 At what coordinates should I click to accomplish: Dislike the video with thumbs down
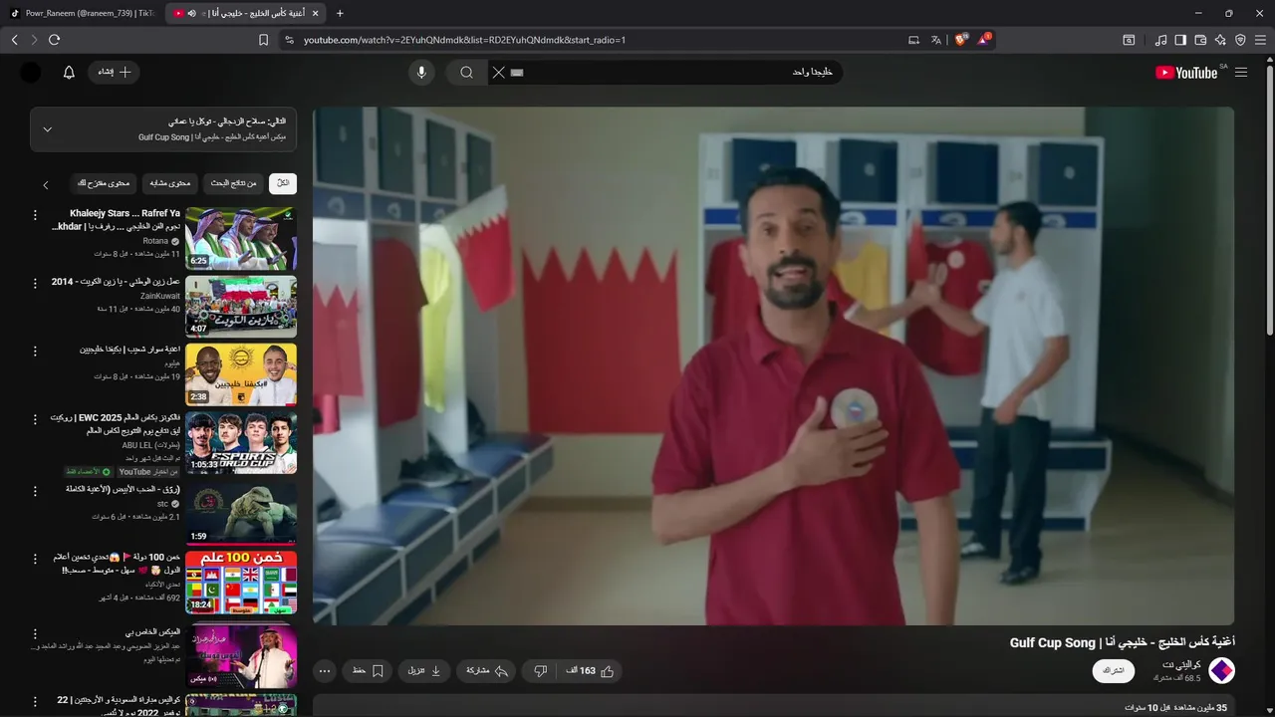click(541, 671)
